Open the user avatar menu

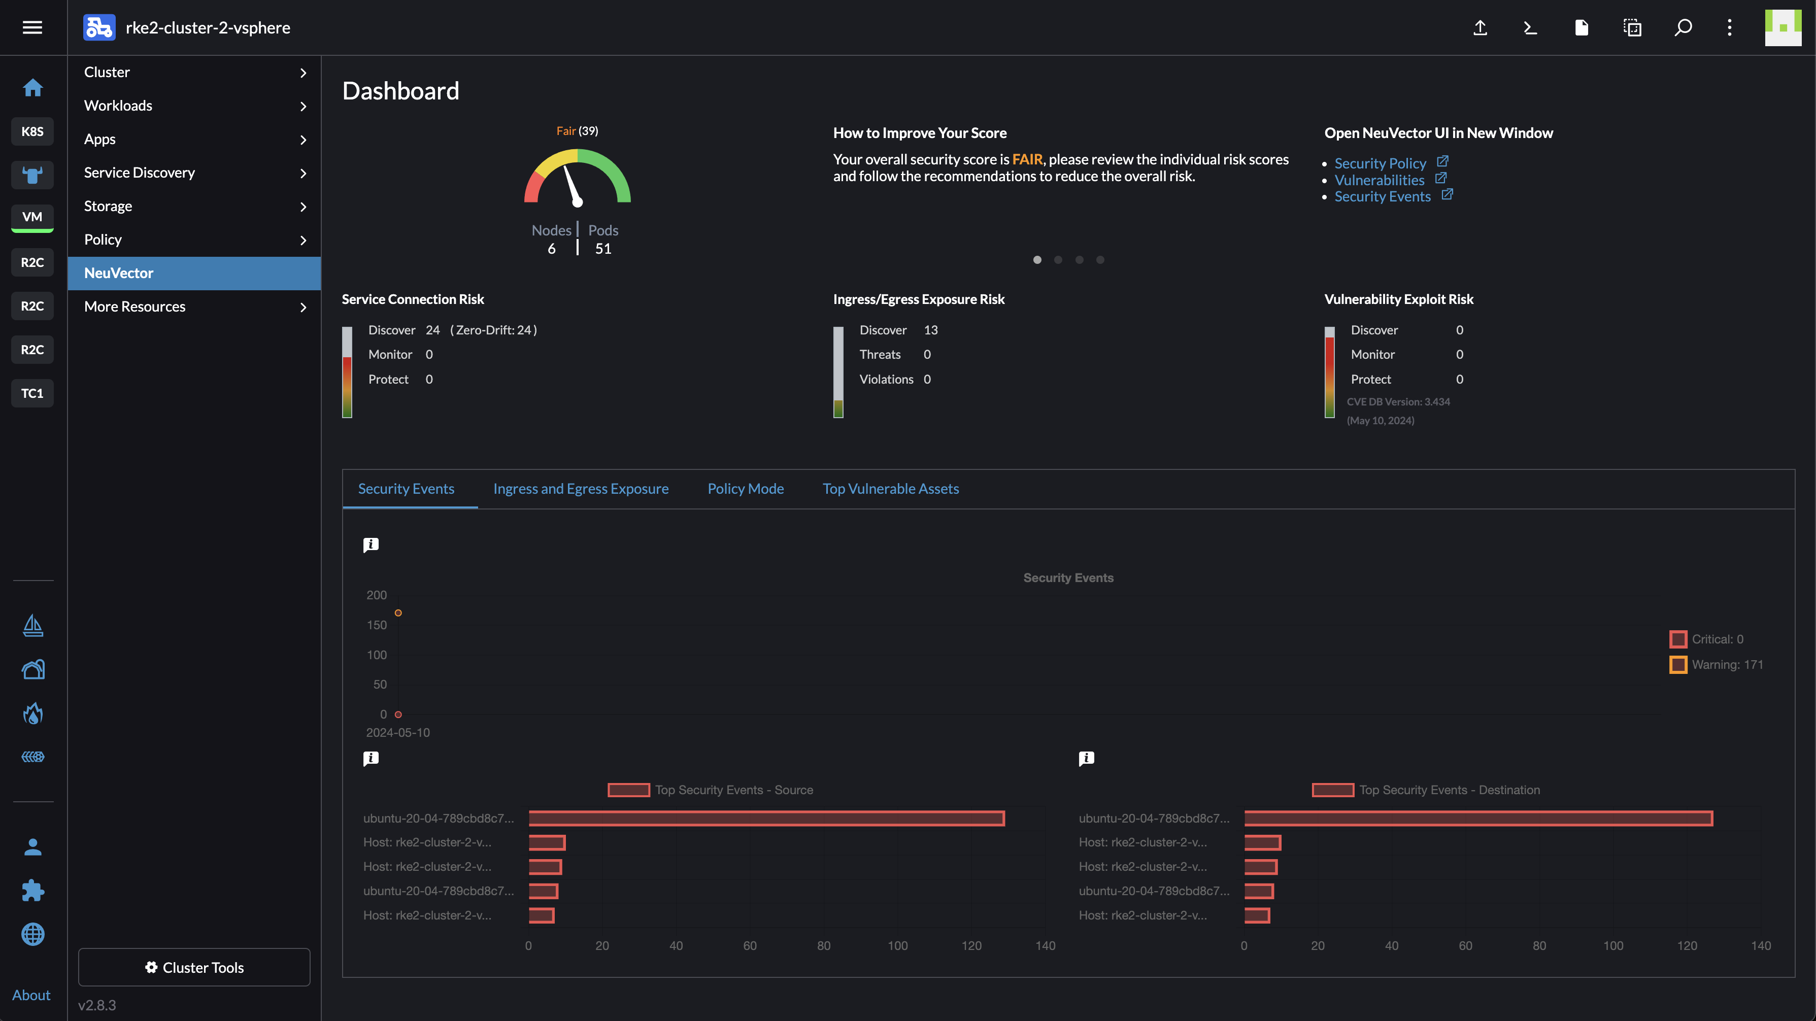coord(1783,27)
